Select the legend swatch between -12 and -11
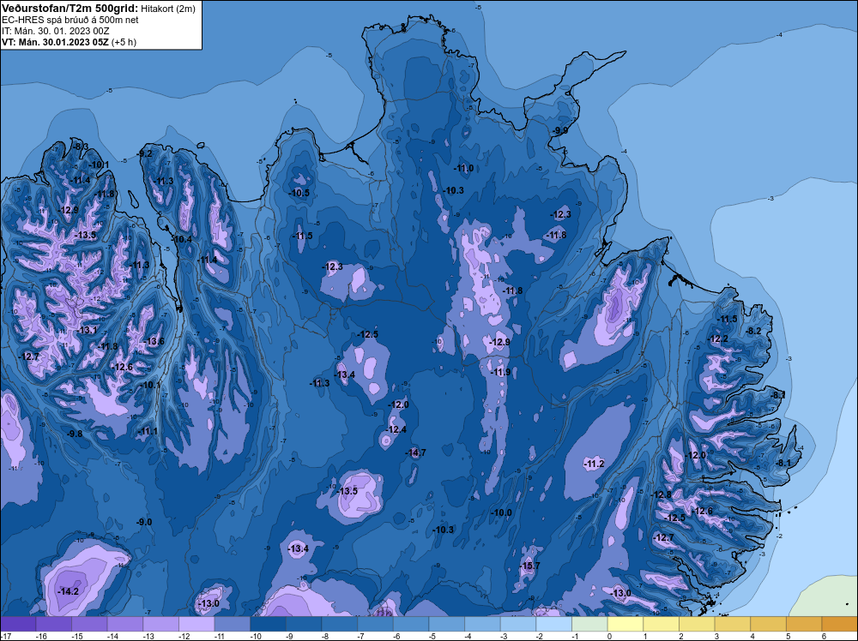 point(196,624)
